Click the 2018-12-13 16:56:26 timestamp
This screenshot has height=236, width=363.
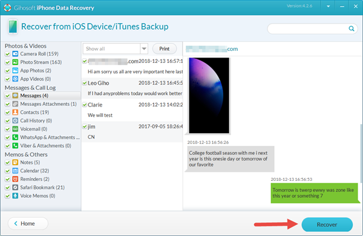(208, 142)
